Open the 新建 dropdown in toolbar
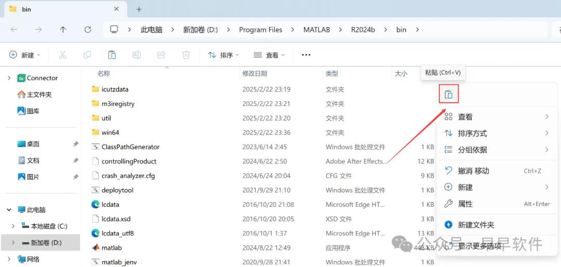 pyautogui.click(x=25, y=55)
